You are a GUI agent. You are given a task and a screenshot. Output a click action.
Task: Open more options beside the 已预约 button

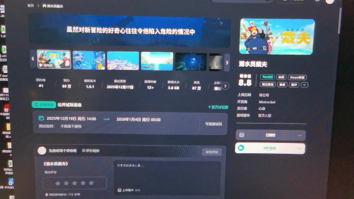[299, 136]
